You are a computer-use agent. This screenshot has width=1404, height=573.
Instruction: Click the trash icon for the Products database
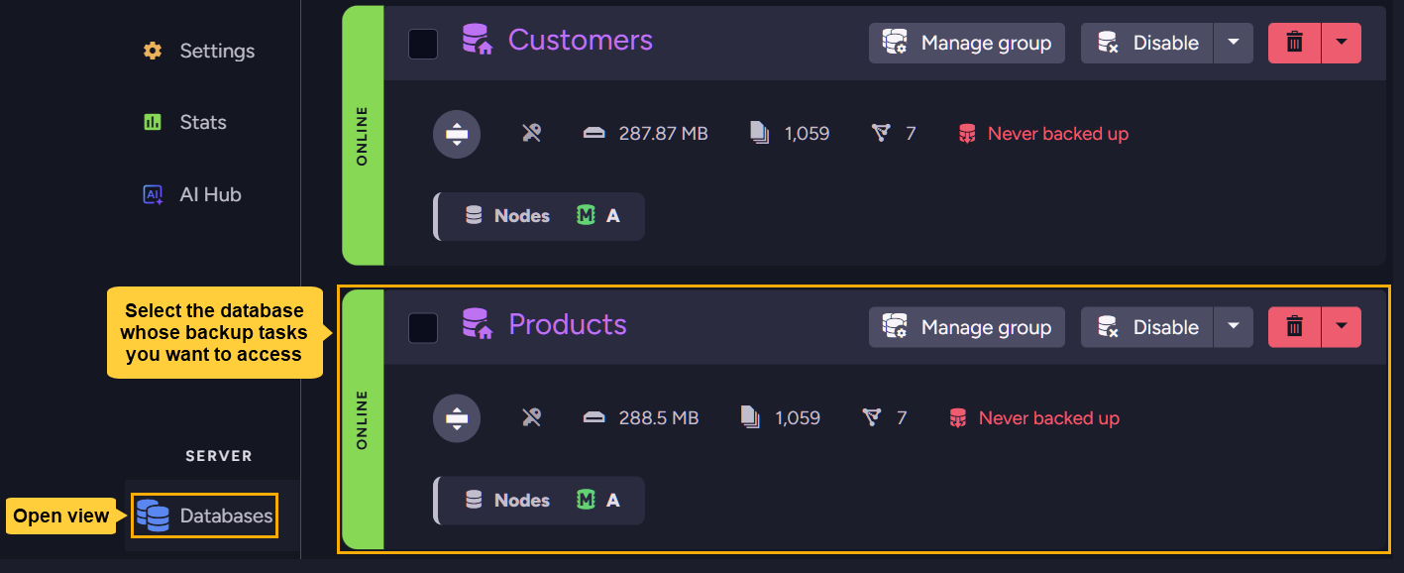(1293, 326)
